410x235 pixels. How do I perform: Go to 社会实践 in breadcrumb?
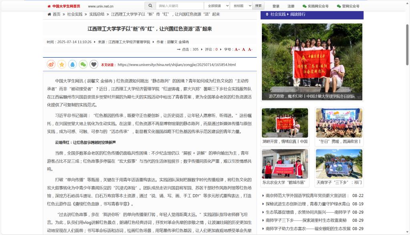click(x=74, y=14)
